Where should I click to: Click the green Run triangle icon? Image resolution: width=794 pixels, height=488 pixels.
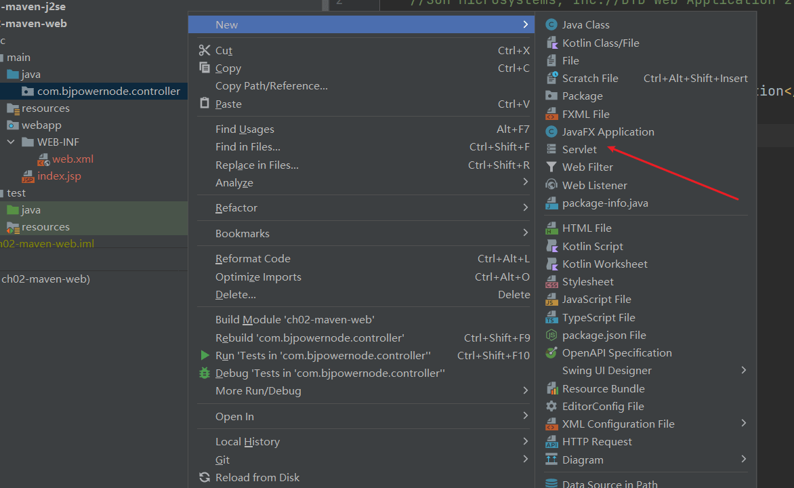point(205,355)
